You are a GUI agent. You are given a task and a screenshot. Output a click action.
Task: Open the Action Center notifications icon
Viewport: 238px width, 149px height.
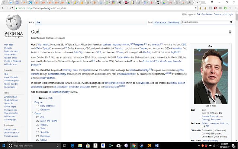[x=234, y=146]
